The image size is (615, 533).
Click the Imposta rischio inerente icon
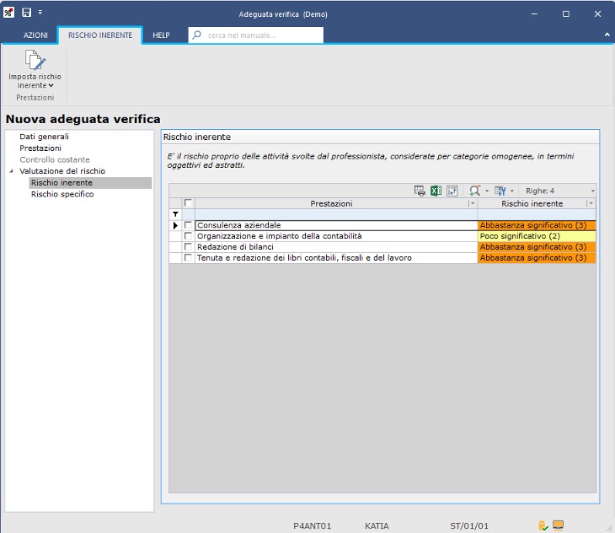35,62
